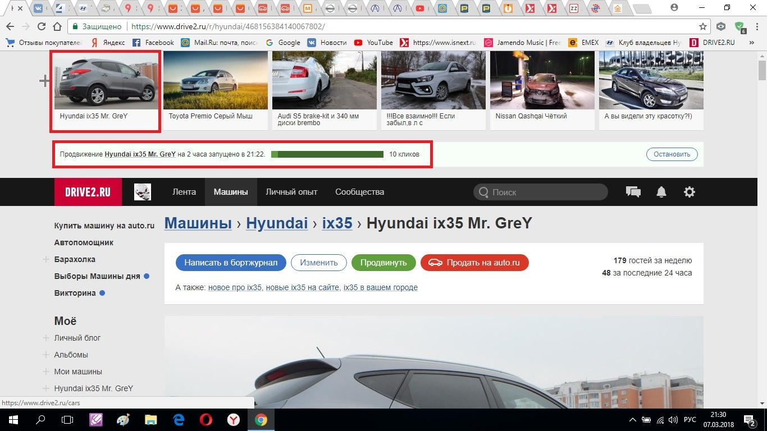Click the user avatar skull icon
This screenshot has height=431, width=767.
pos(143,192)
